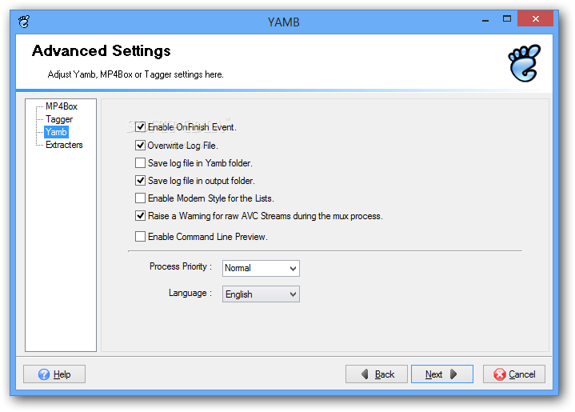Uncheck Save log file in output folder
This screenshot has width=575, height=412.
click(140, 181)
